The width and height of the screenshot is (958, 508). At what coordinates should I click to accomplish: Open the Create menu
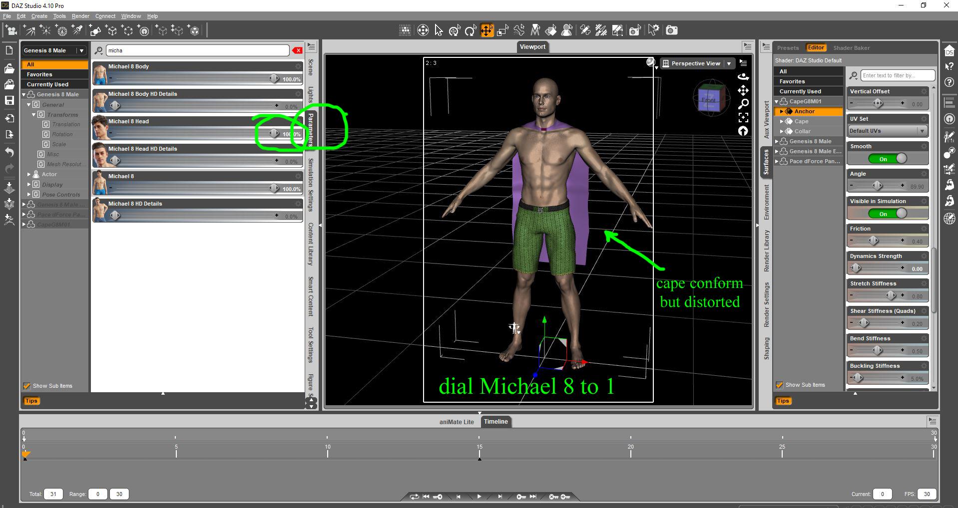[39, 16]
